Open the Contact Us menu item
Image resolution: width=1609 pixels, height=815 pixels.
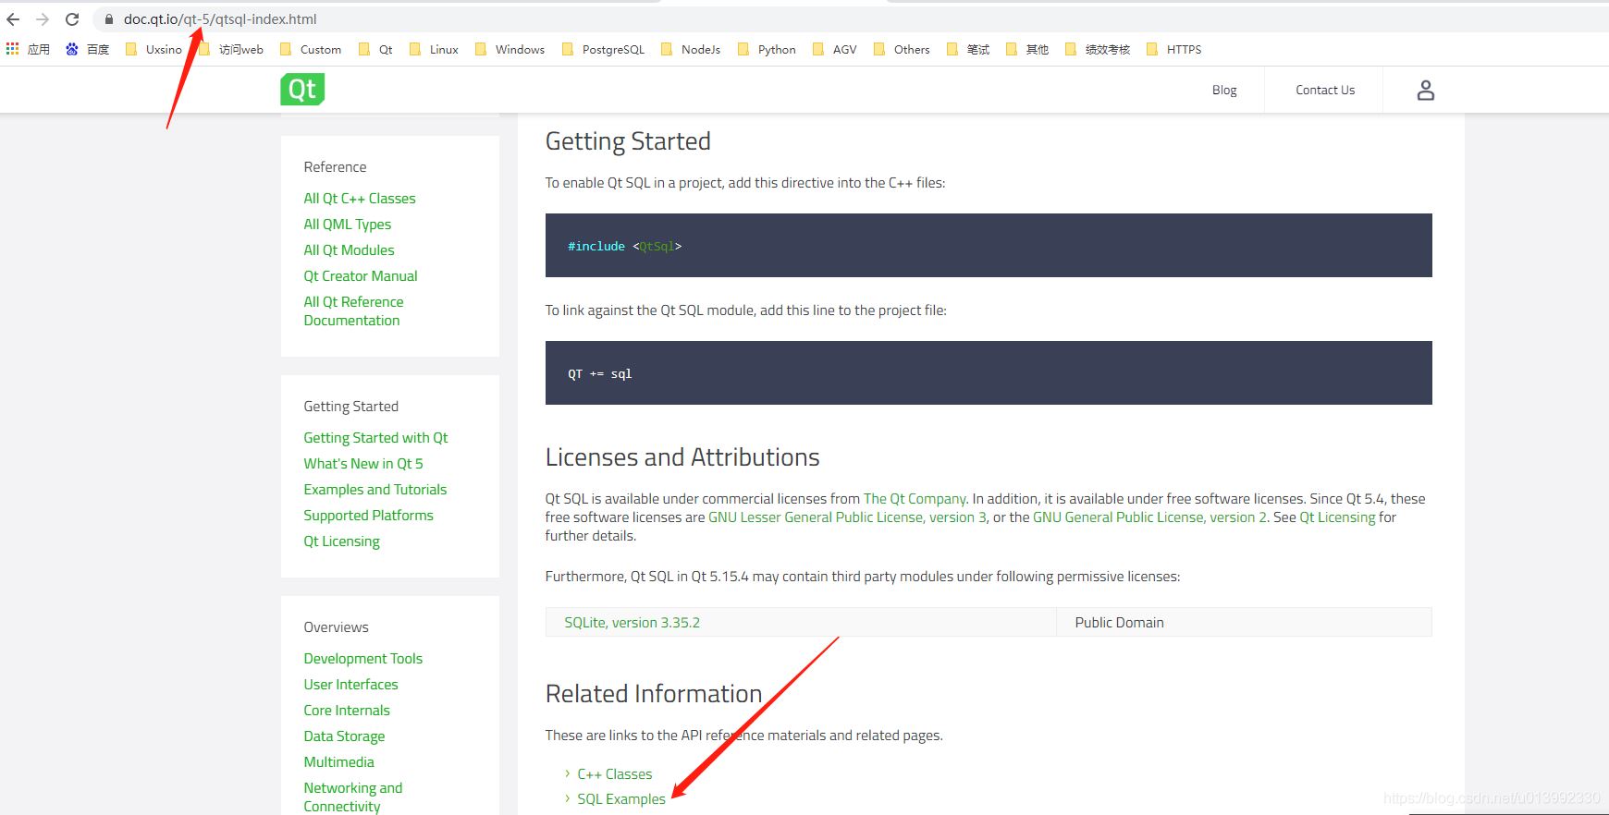1325,90
